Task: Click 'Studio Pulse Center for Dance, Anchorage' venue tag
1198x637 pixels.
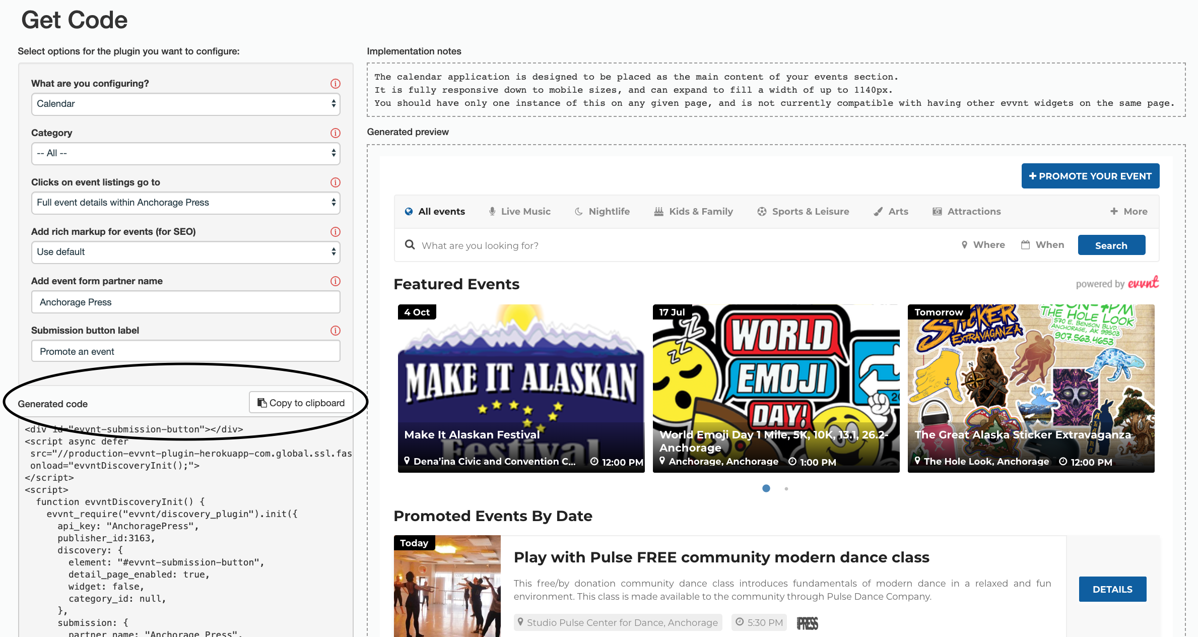Action: (x=618, y=623)
